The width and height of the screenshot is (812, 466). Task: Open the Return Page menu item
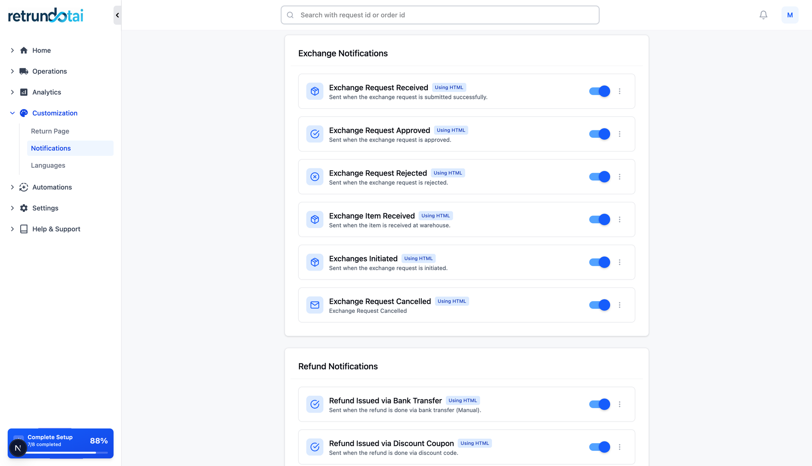tap(50, 131)
